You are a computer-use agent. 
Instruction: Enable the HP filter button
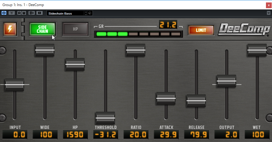tap(75, 29)
